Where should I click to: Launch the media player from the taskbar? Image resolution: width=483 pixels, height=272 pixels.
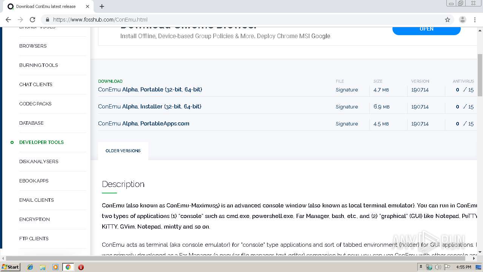pyautogui.click(x=55, y=267)
